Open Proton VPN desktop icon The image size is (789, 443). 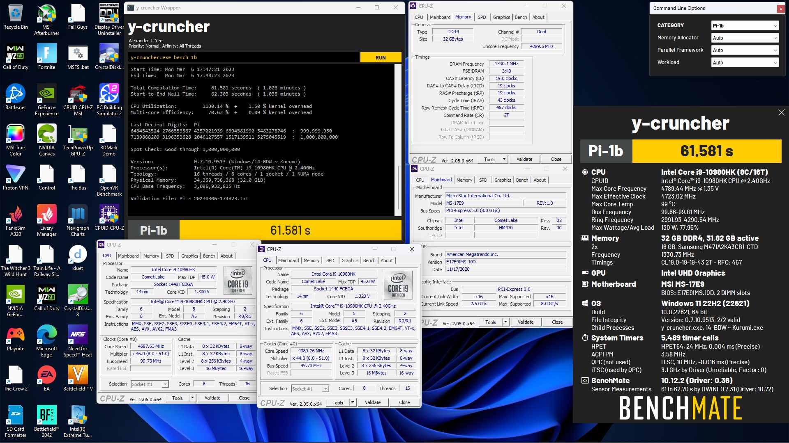(16, 178)
